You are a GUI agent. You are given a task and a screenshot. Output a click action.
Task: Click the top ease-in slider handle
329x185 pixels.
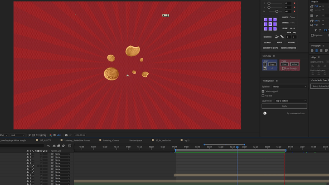click(269, 3)
